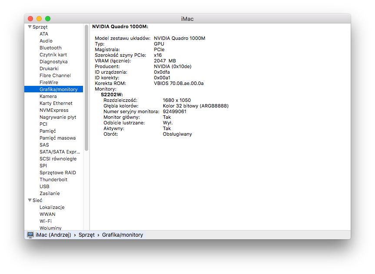Click the Sprzęt category label

[40, 27]
